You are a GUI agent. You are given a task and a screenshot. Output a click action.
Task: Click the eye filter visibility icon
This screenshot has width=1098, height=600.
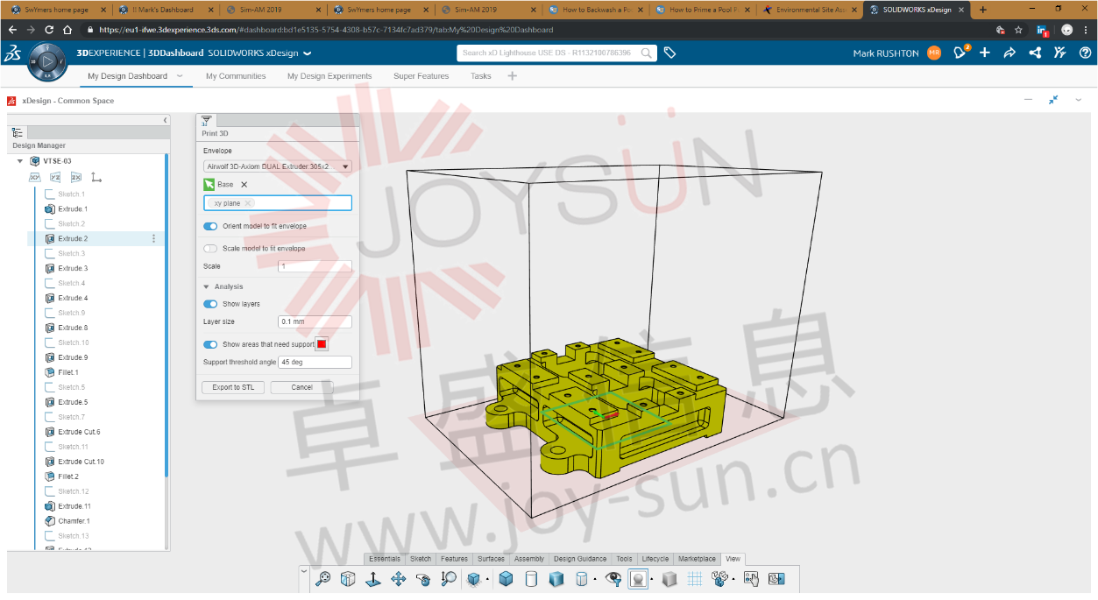(x=613, y=579)
